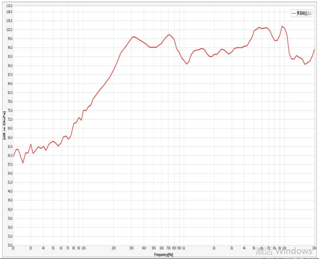Screen dimensions: 319x259
Task: Click the 51.0 y-axis label
Action: 10,182
